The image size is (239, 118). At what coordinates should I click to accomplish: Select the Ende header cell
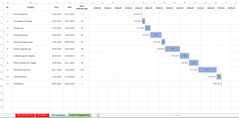point(70,7)
